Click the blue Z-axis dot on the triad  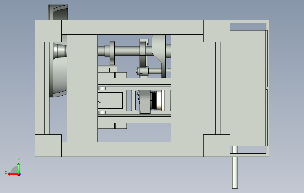(x=19, y=175)
